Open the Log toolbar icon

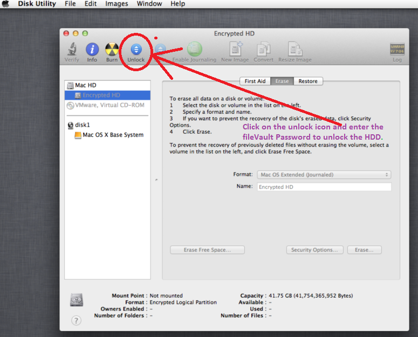(x=397, y=49)
